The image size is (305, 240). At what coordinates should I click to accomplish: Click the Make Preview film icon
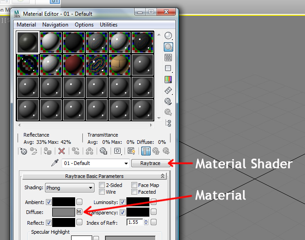pyautogui.click(x=168, y=90)
